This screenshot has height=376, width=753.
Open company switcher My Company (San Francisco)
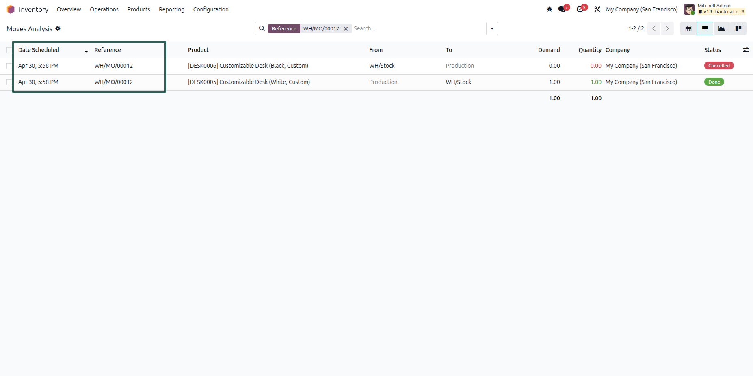[x=642, y=9]
